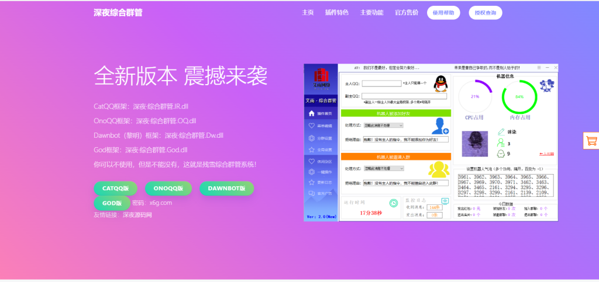Click the orange 机器人被邀请入群 header bar
Viewport: 599px width, 282px height.
[396, 156]
